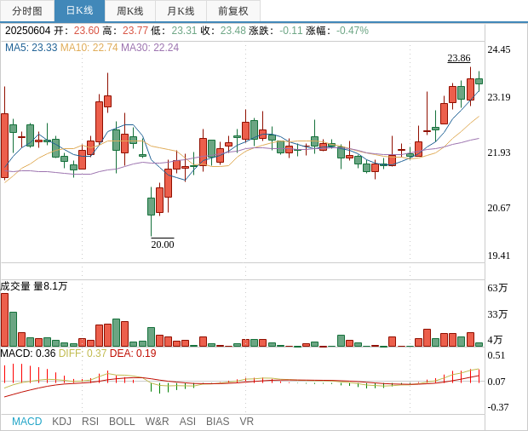The height and width of the screenshot is (431, 528).
Task: Click the 23.19 price axis label
Action: pos(499,97)
